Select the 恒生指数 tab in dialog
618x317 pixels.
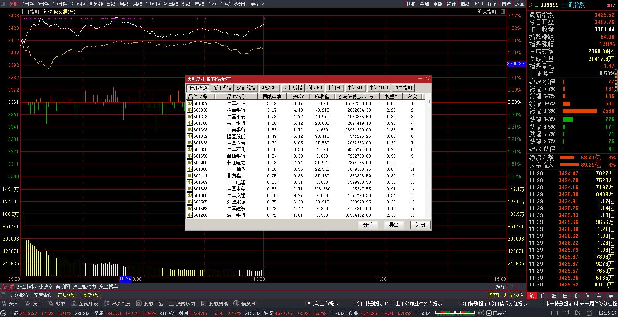(403, 88)
